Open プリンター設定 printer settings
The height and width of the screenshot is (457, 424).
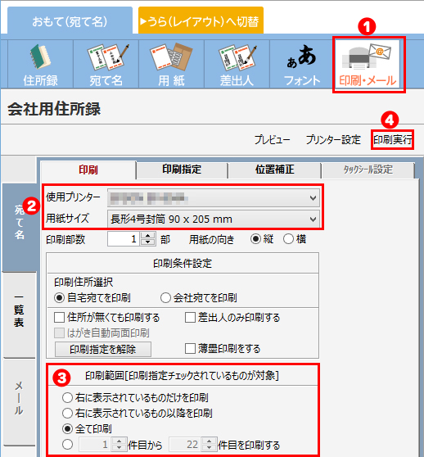[x=333, y=140]
